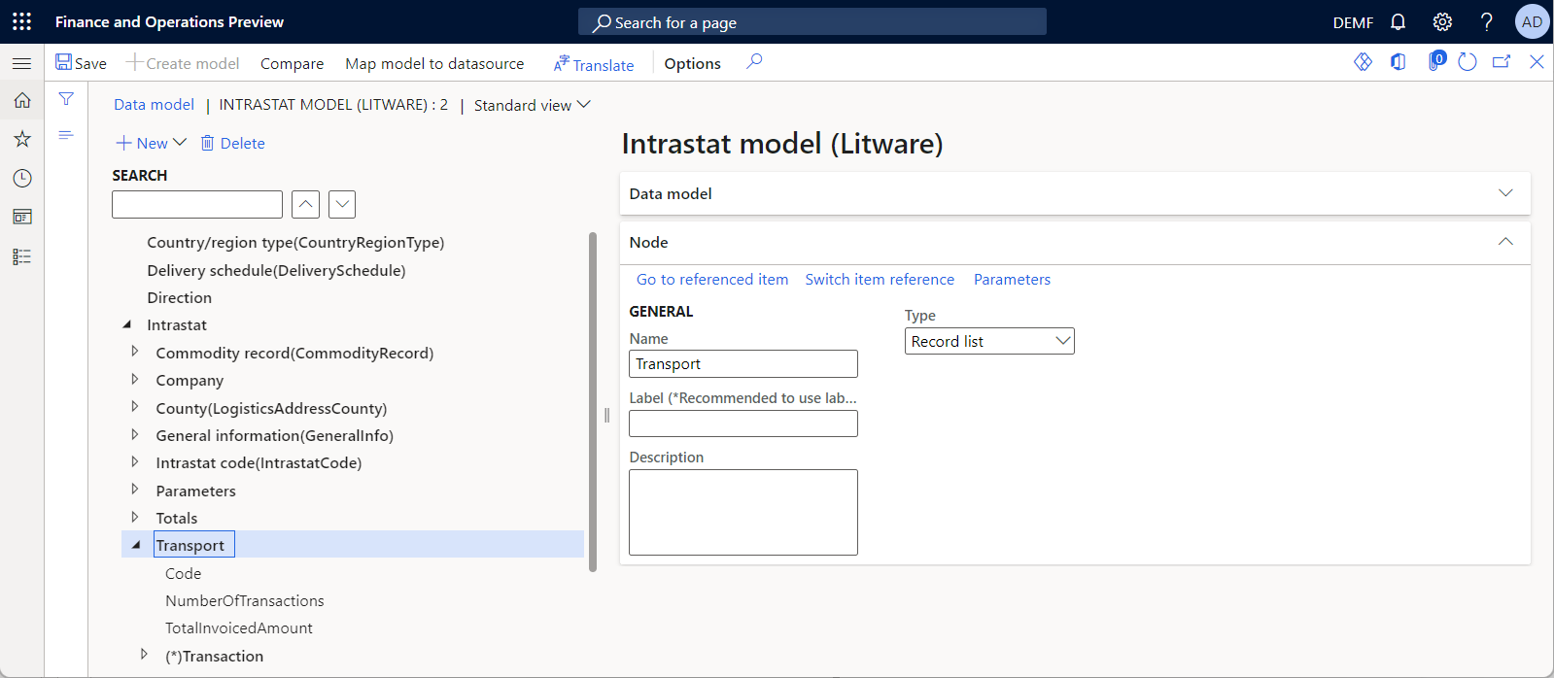The image size is (1554, 678).
Task: Open Favorites star in sidebar
Action: (21, 139)
